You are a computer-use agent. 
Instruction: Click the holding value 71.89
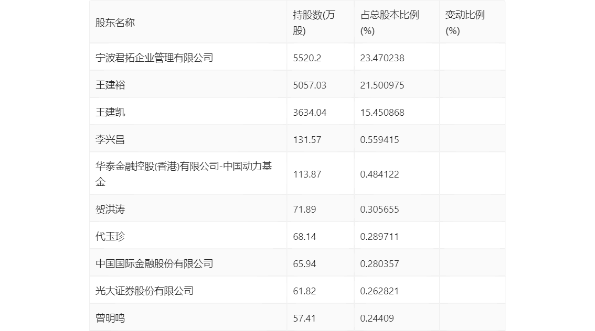click(304, 209)
